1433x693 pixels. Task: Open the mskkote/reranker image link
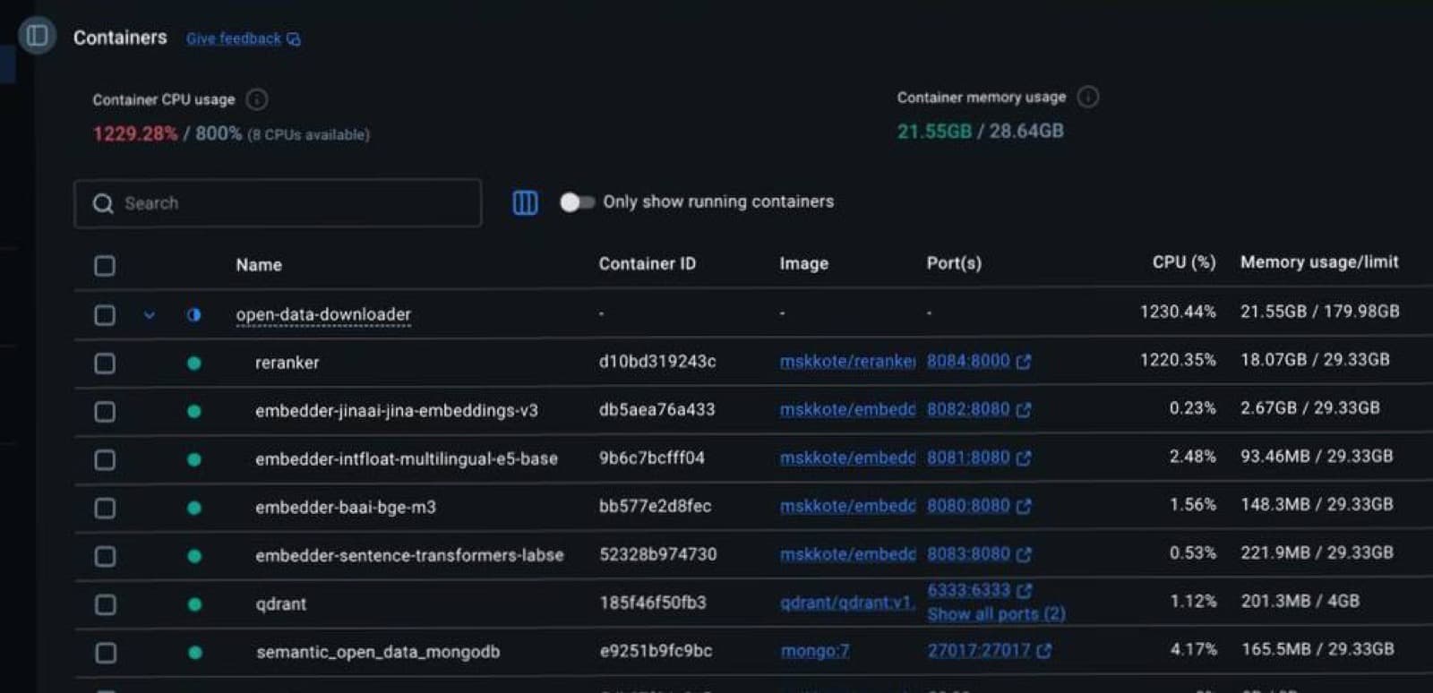[x=847, y=361]
